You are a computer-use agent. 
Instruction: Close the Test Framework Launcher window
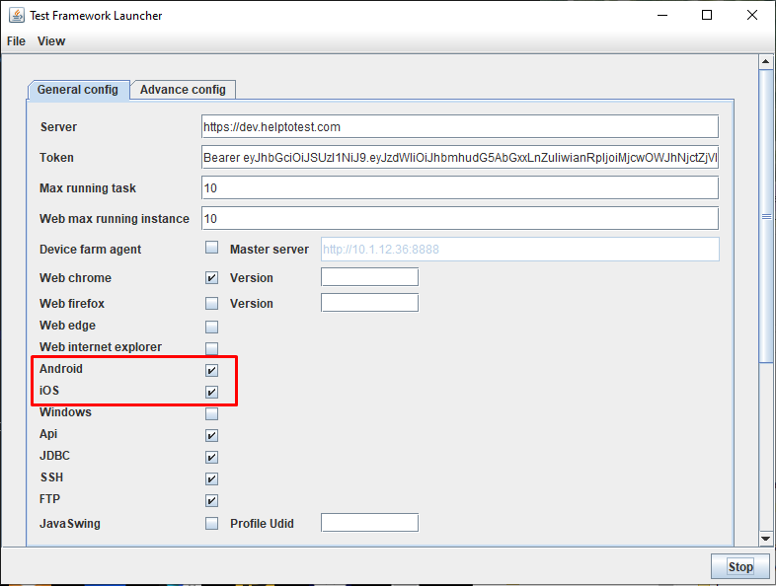tap(752, 16)
